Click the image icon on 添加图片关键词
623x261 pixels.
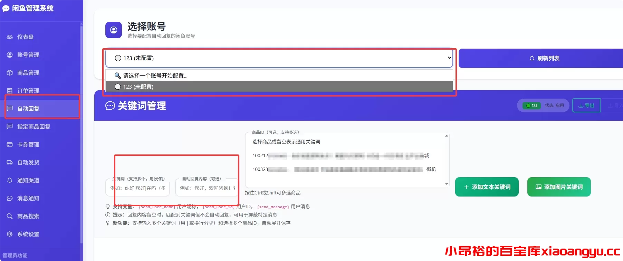pyautogui.click(x=538, y=187)
